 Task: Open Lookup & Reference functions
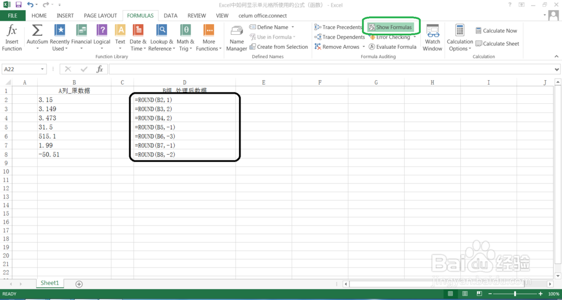162,38
